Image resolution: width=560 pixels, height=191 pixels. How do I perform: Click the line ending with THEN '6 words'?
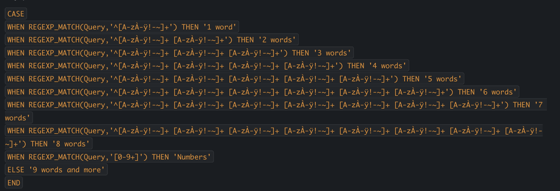click(263, 92)
